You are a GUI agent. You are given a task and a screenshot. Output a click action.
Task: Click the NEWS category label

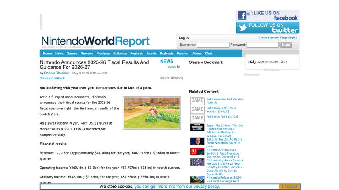167,62
